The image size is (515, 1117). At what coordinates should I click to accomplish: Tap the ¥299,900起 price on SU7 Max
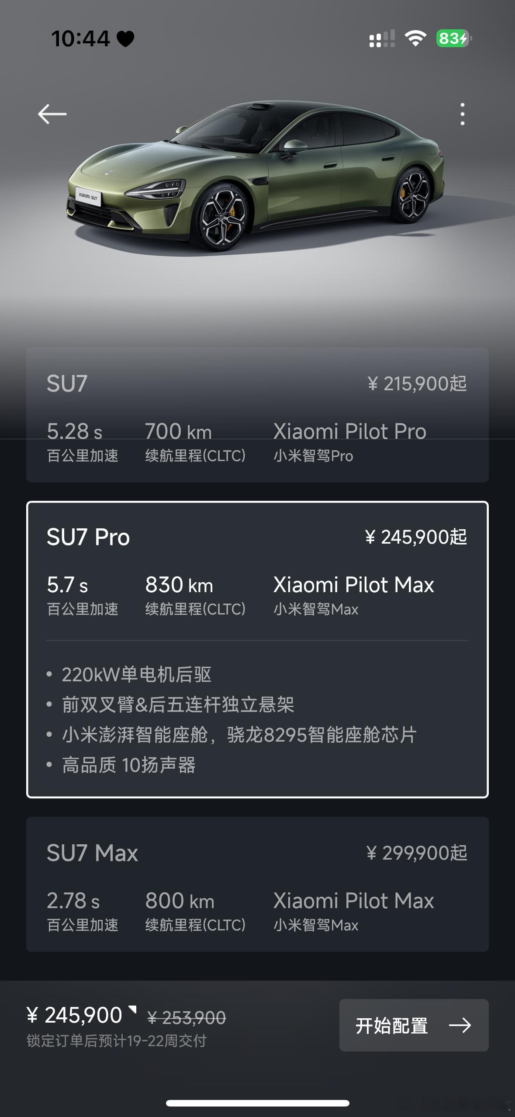coord(417,853)
